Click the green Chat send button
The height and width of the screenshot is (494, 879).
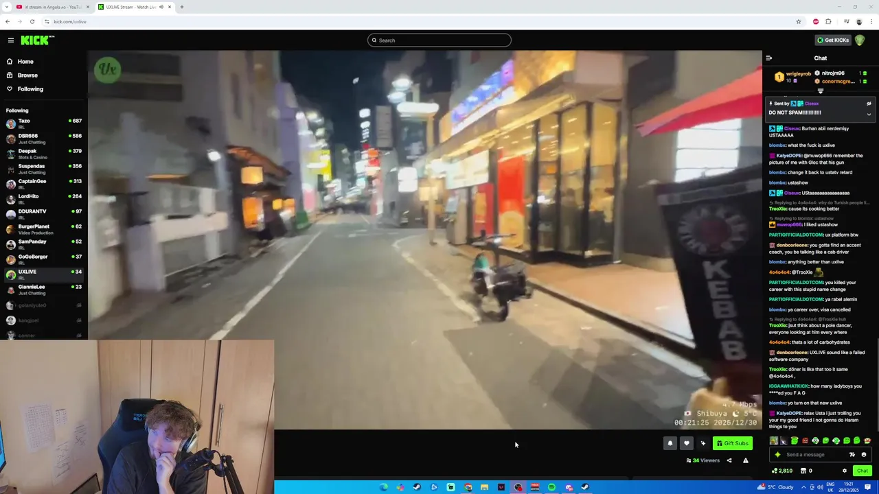(x=862, y=471)
